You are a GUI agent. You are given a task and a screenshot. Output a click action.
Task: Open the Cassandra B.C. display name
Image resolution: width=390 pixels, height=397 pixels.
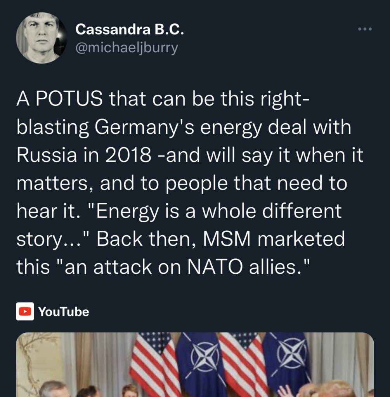coord(130,29)
